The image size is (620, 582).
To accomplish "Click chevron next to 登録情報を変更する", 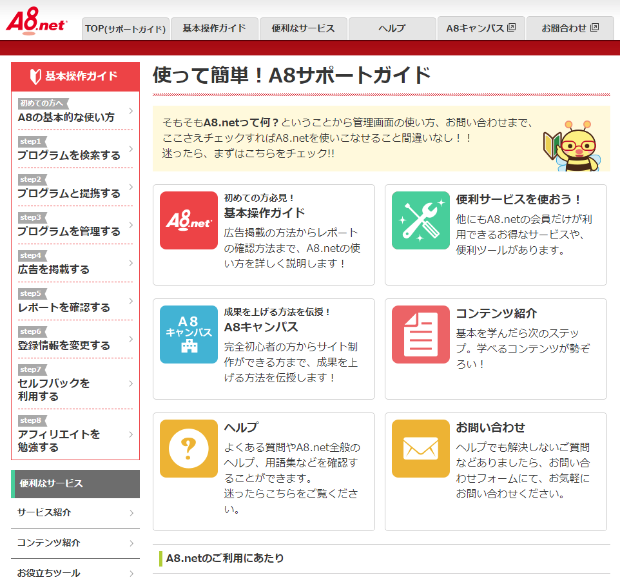I will 131,339.
